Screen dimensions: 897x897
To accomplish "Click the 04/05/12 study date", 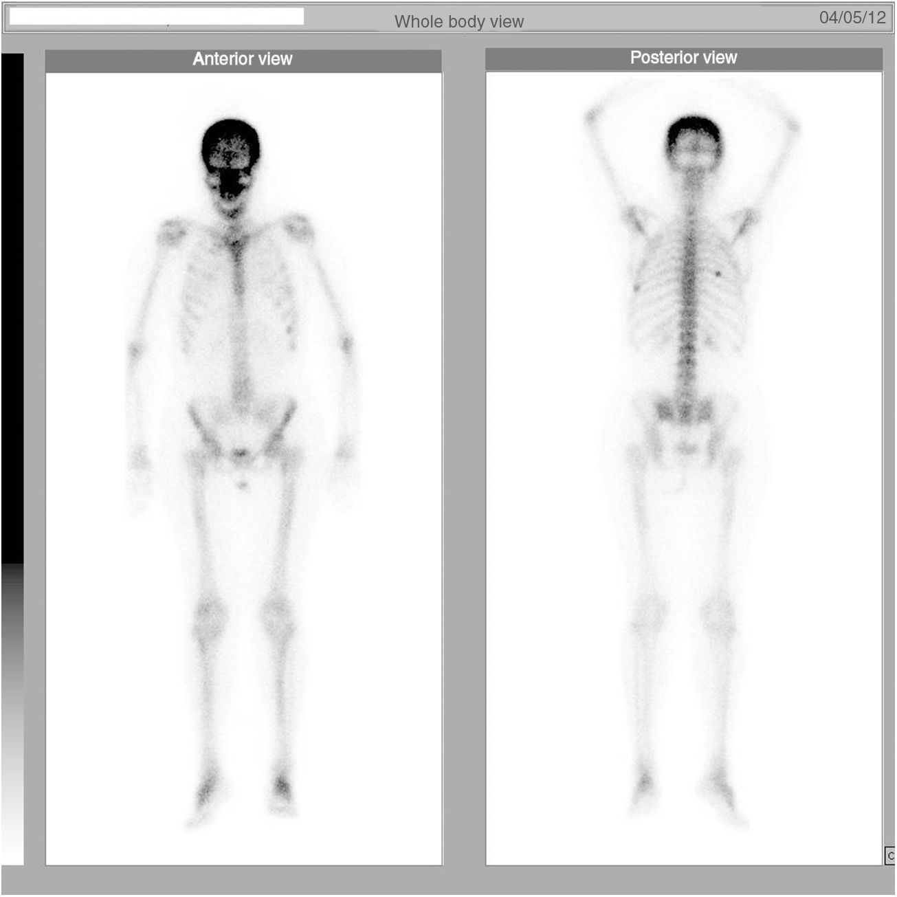I will pyautogui.click(x=852, y=19).
